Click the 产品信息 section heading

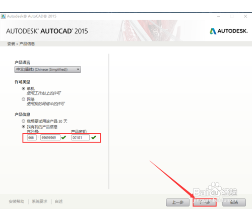pyautogui.click(x=22, y=115)
